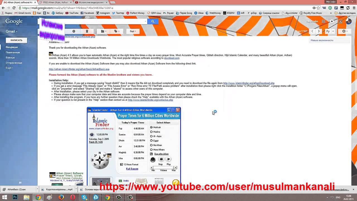
Task: Open the Windows Start button
Action: 4,197
